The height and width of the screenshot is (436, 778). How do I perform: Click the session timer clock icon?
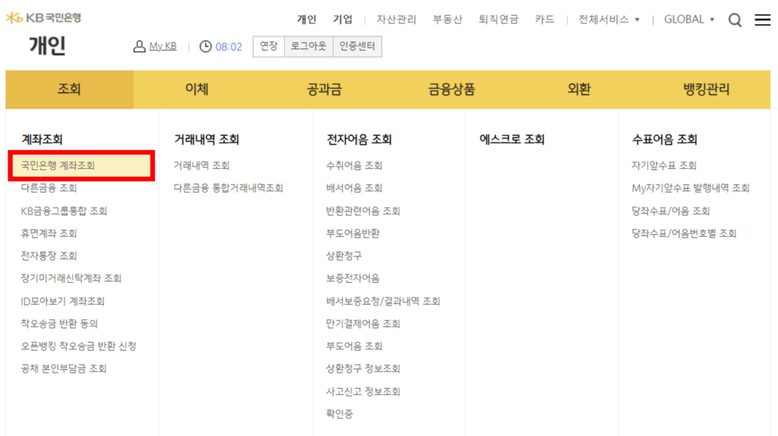point(205,46)
